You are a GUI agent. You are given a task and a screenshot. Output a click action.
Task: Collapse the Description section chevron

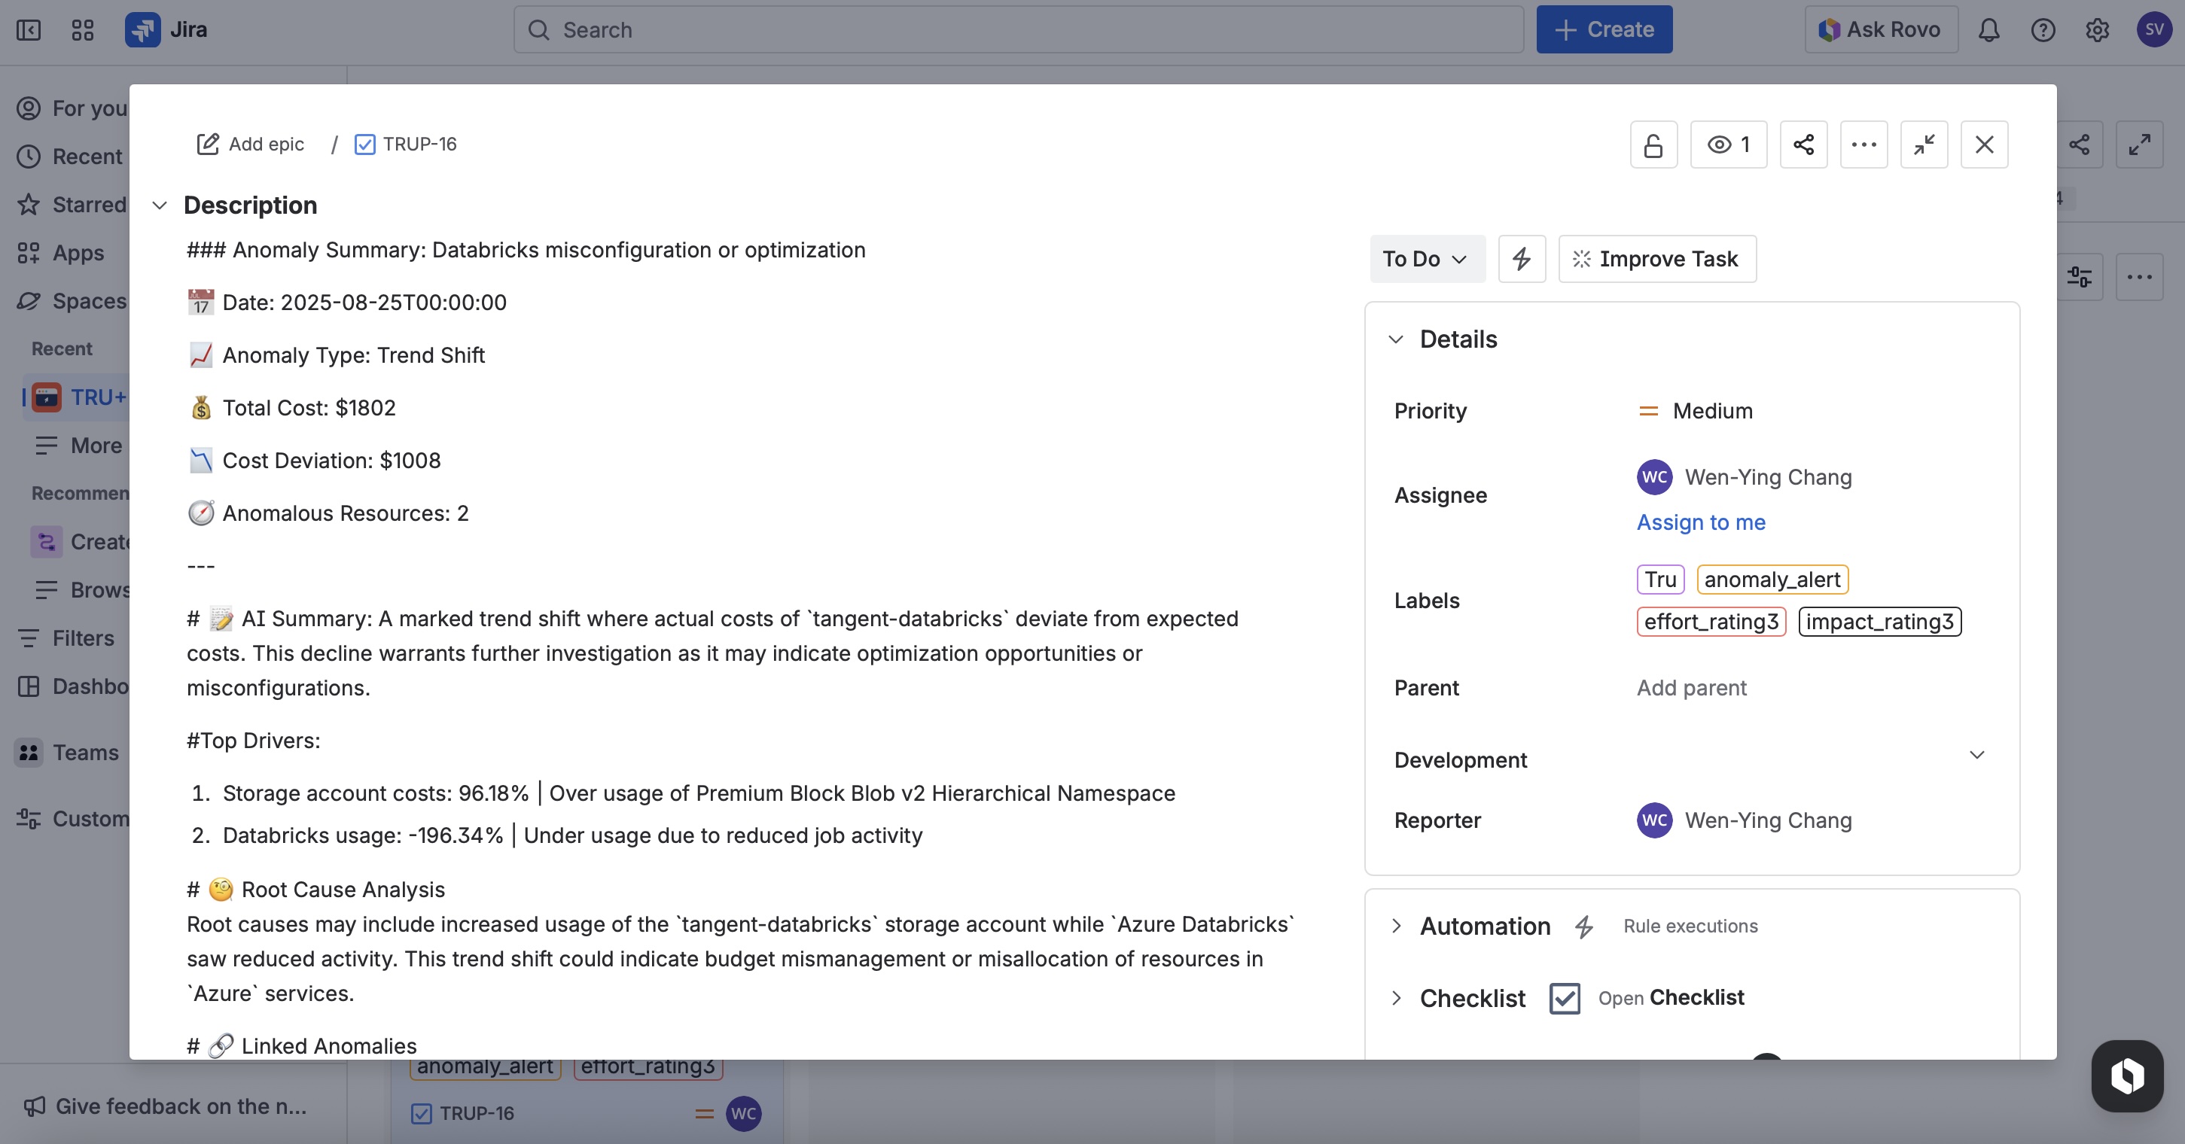pyautogui.click(x=160, y=205)
